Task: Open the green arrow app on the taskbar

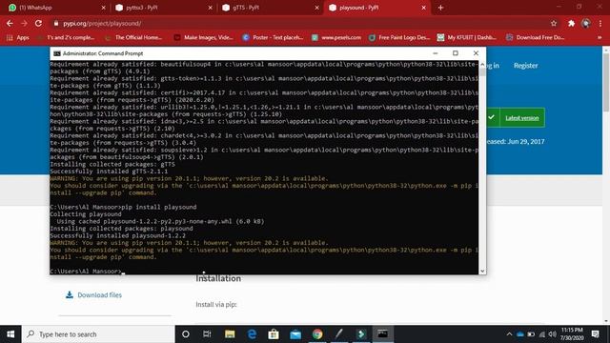Action: (361, 334)
